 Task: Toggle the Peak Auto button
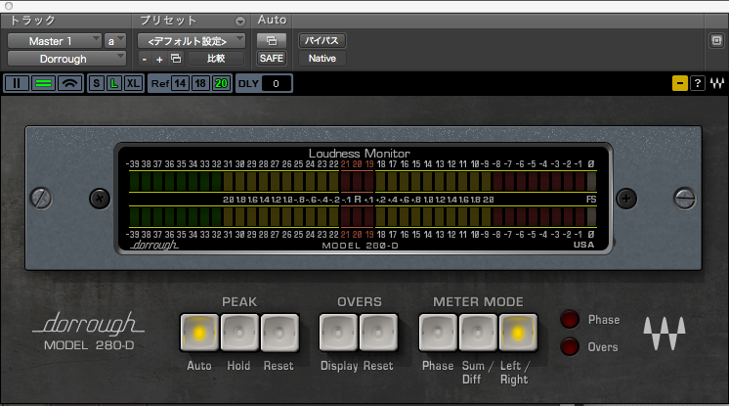tap(199, 333)
